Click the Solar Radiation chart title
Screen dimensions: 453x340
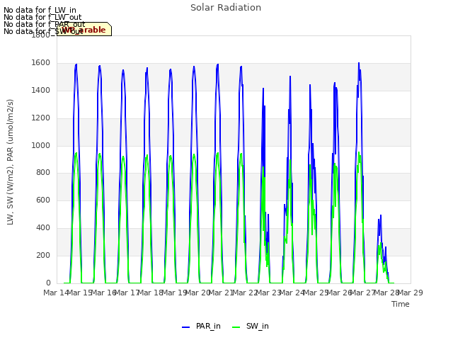coord(226,8)
